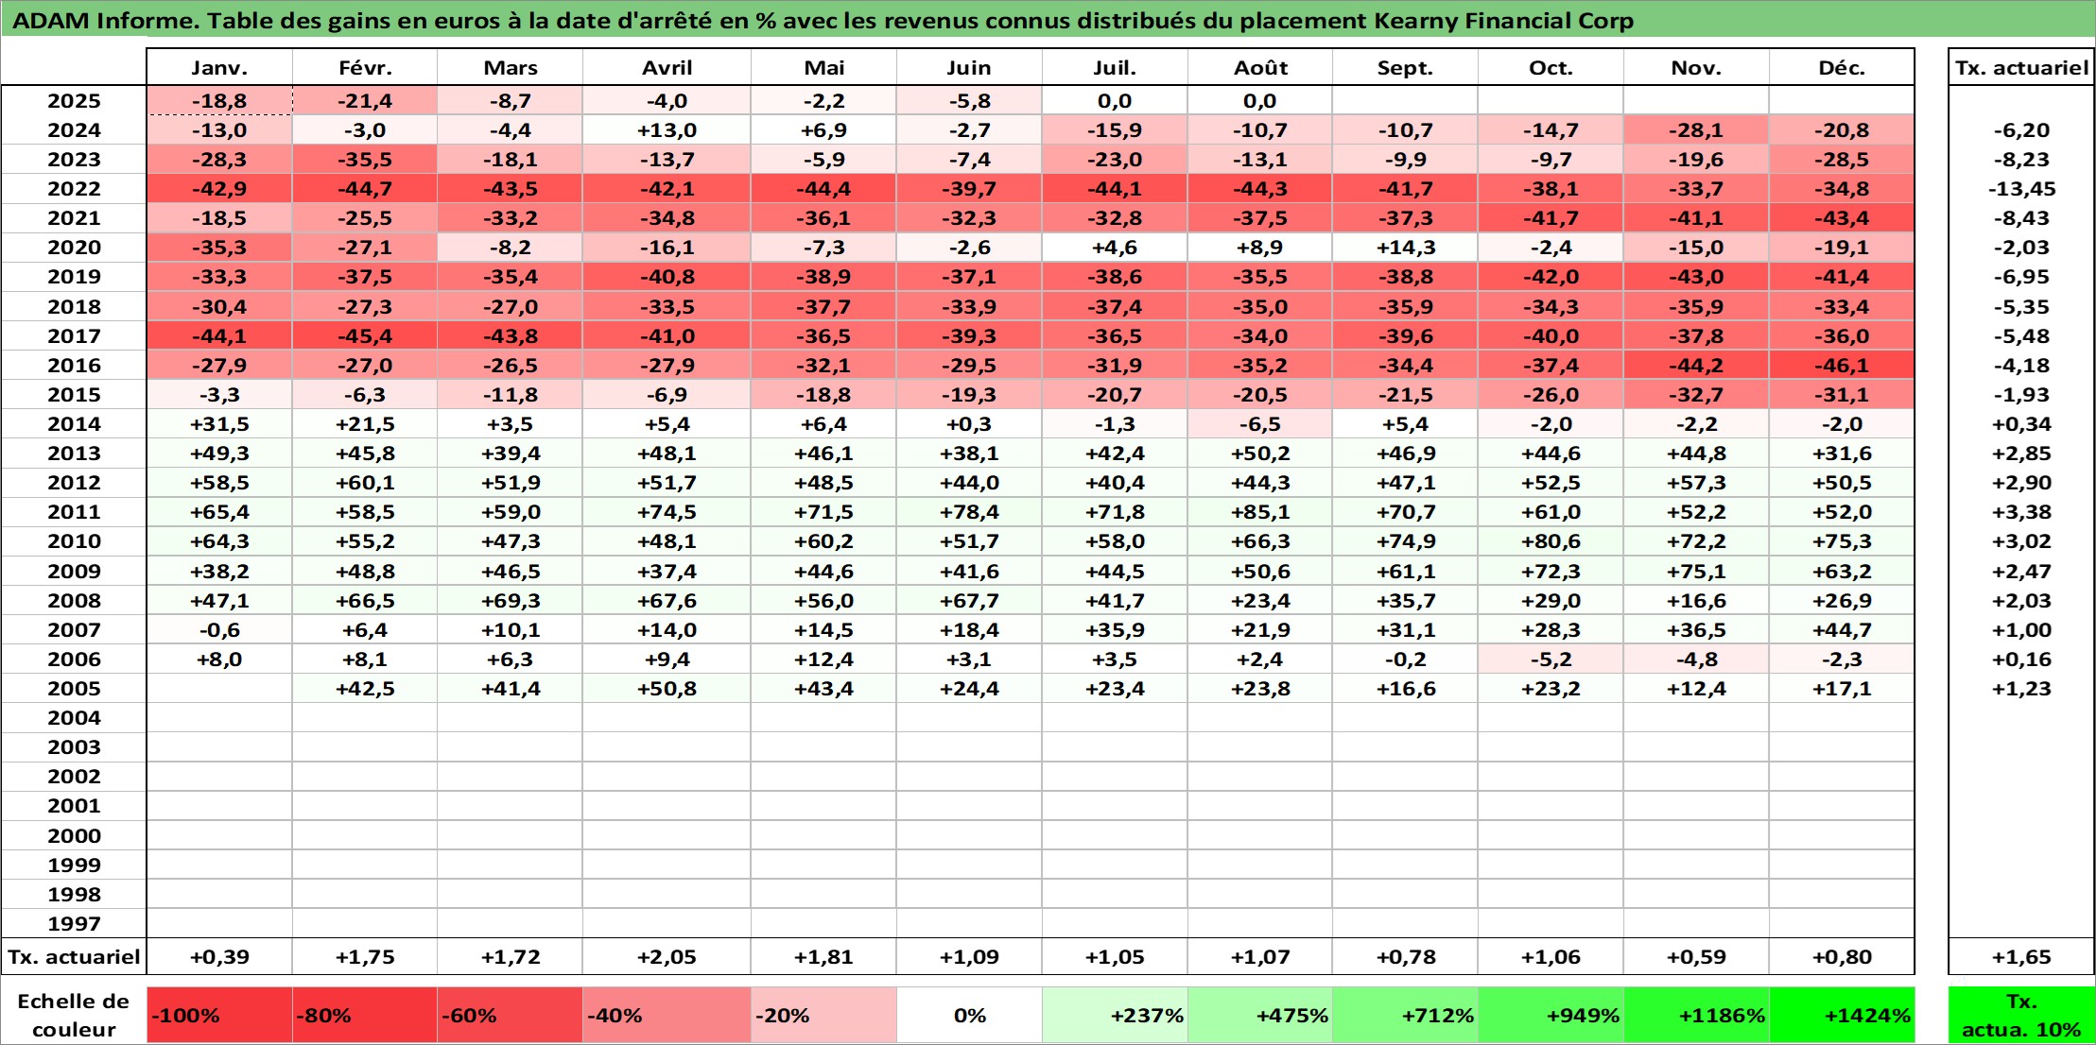Select the +712% green scale swatch
Screen dimensions: 2096x1045
click(x=1405, y=1016)
